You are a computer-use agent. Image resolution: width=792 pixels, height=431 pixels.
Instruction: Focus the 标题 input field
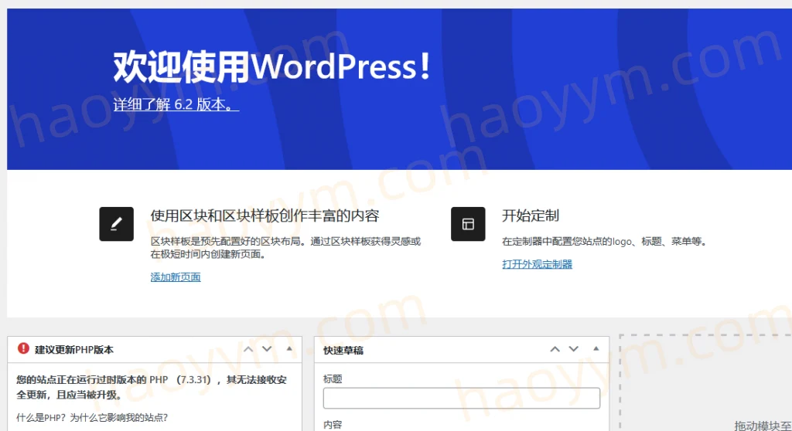pos(461,399)
